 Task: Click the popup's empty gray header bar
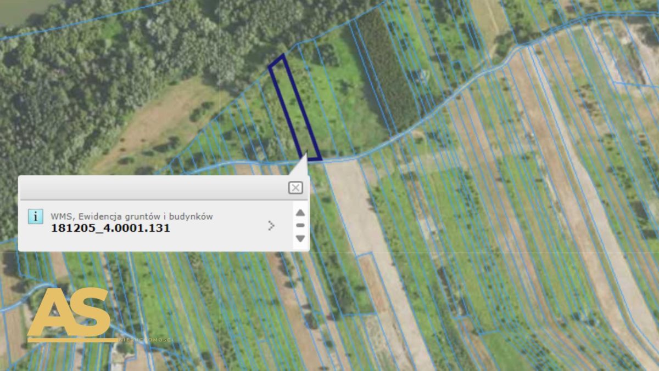point(154,188)
